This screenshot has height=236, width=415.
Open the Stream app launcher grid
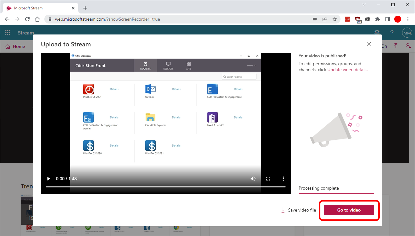pos(8,33)
